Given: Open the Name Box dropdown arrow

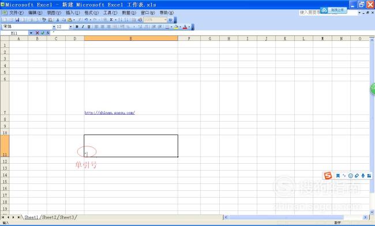Looking at the screenshot, I should [31, 33].
